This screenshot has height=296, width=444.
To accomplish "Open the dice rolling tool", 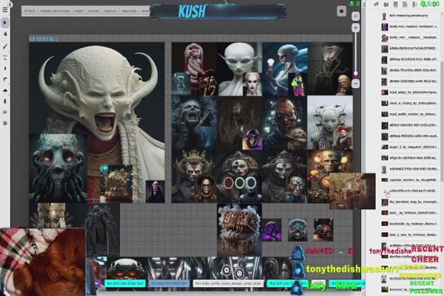I will tap(5, 124).
